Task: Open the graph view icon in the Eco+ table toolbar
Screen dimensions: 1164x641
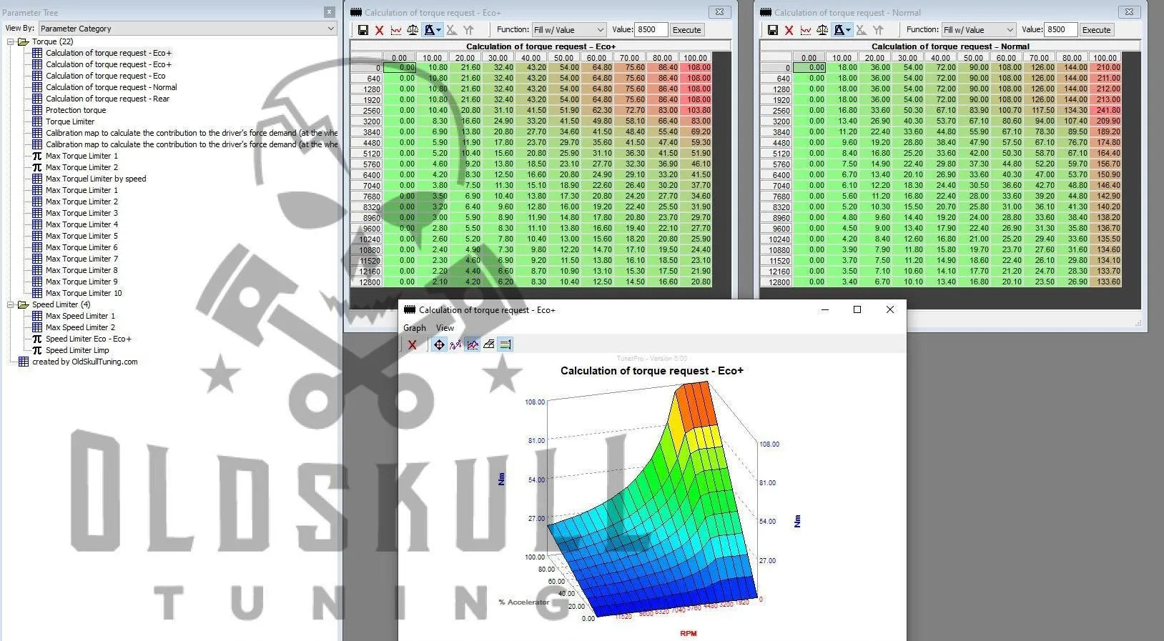Action: tap(395, 30)
